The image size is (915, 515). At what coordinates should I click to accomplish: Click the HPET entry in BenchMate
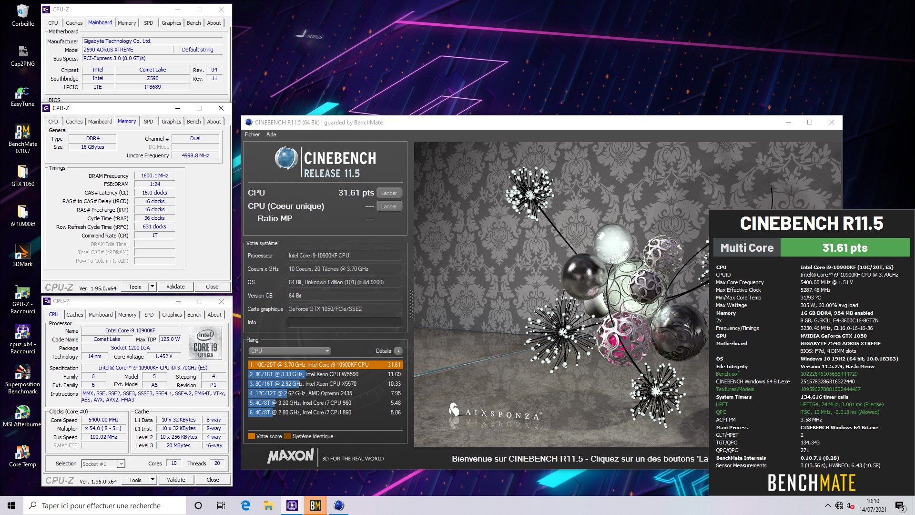tap(722, 404)
